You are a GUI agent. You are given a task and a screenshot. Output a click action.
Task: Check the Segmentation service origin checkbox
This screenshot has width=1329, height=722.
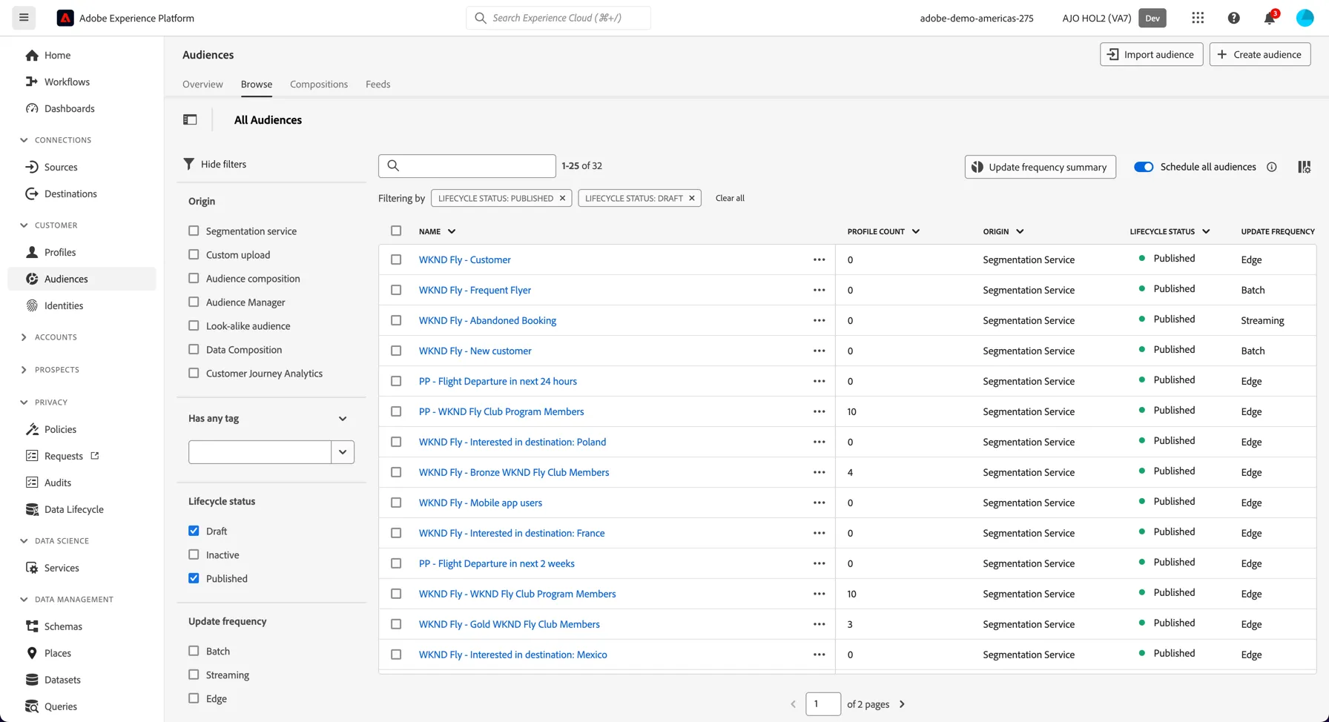[194, 231]
